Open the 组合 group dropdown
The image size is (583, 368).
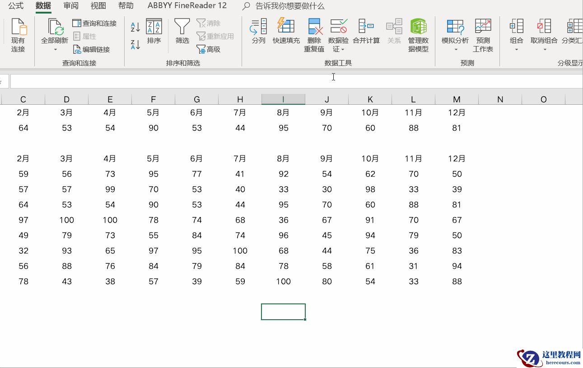pyautogui.click(x=516, y=50)
